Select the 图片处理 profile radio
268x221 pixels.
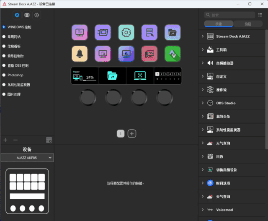click(x=4, y=94)
